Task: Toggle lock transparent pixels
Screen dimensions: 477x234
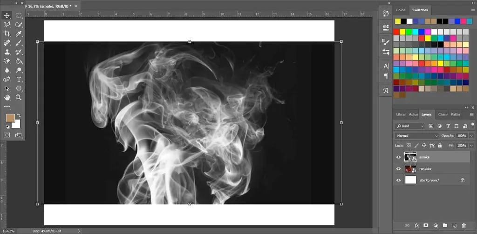Action: pyautogui.click(x=409, y=146)
